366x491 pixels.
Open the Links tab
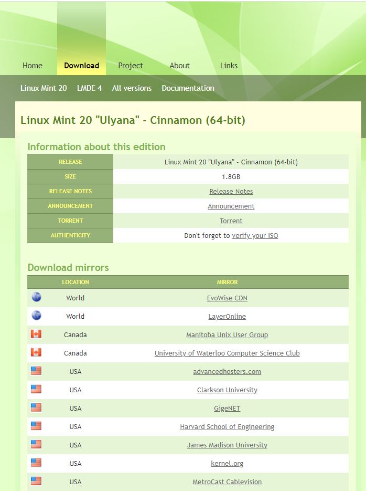tap(229, 66)
